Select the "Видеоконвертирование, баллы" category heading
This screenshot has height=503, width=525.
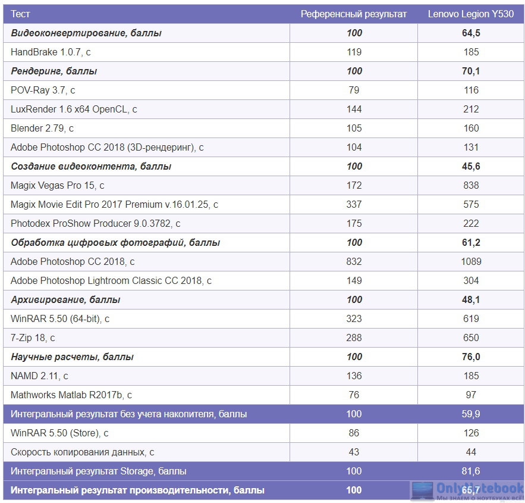tap(86, 33)
